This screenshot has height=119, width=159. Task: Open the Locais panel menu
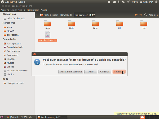coord(22,2)
